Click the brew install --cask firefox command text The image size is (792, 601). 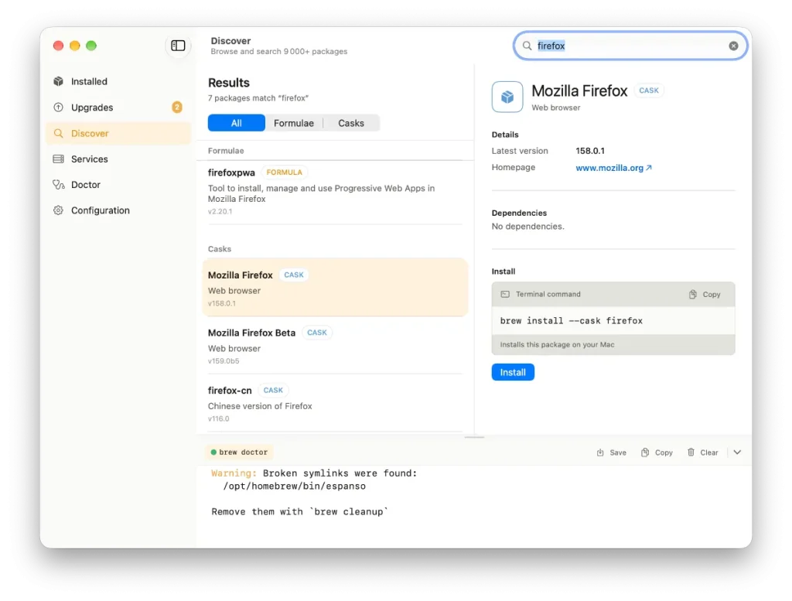pos(572,321)
